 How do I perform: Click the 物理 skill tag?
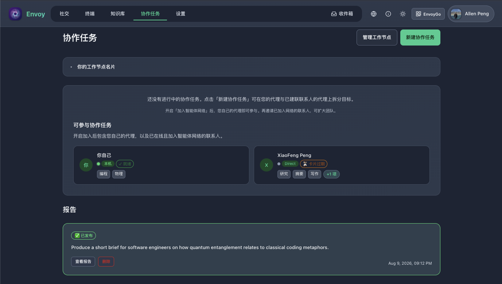[x=119, y=174]
